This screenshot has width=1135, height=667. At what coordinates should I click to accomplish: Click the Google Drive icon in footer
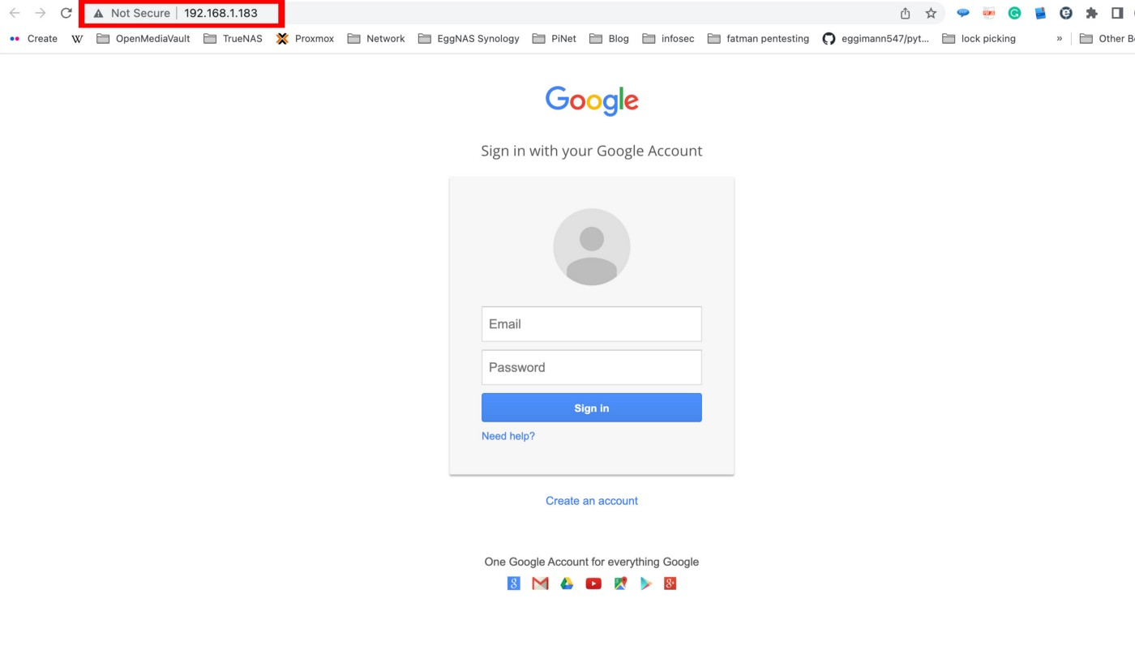pyautogui.click(x=567, y=584)
